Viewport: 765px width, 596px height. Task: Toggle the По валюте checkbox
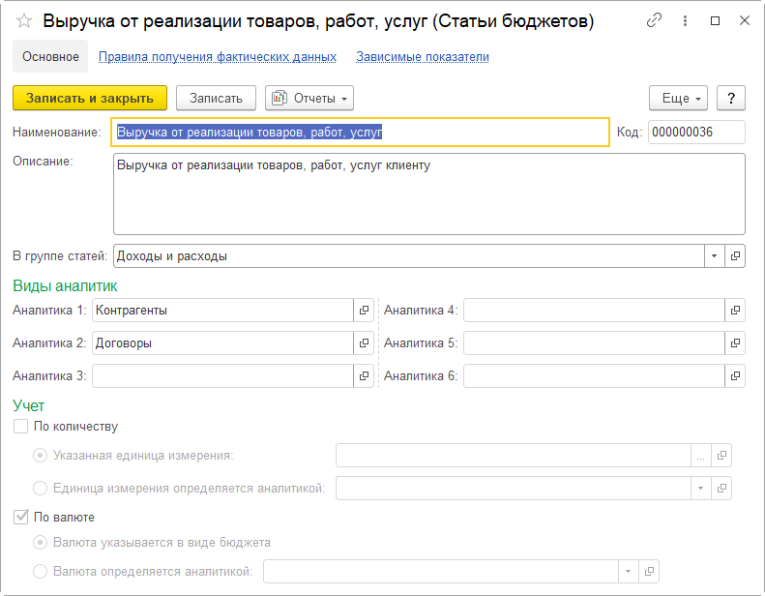pyautogui.click(x=21, y=518)
